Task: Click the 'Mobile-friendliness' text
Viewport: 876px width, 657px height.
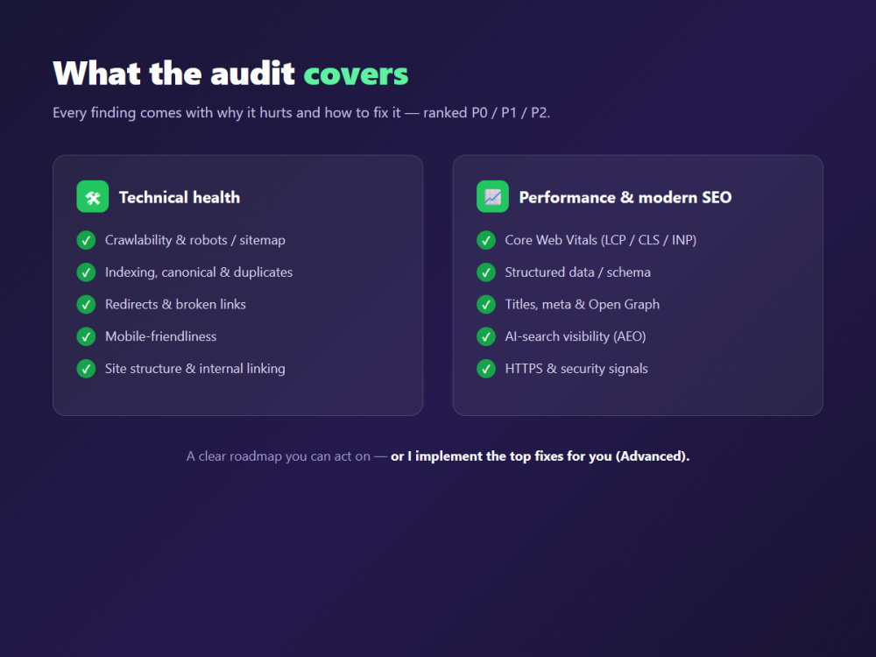Action: [161, 336]
